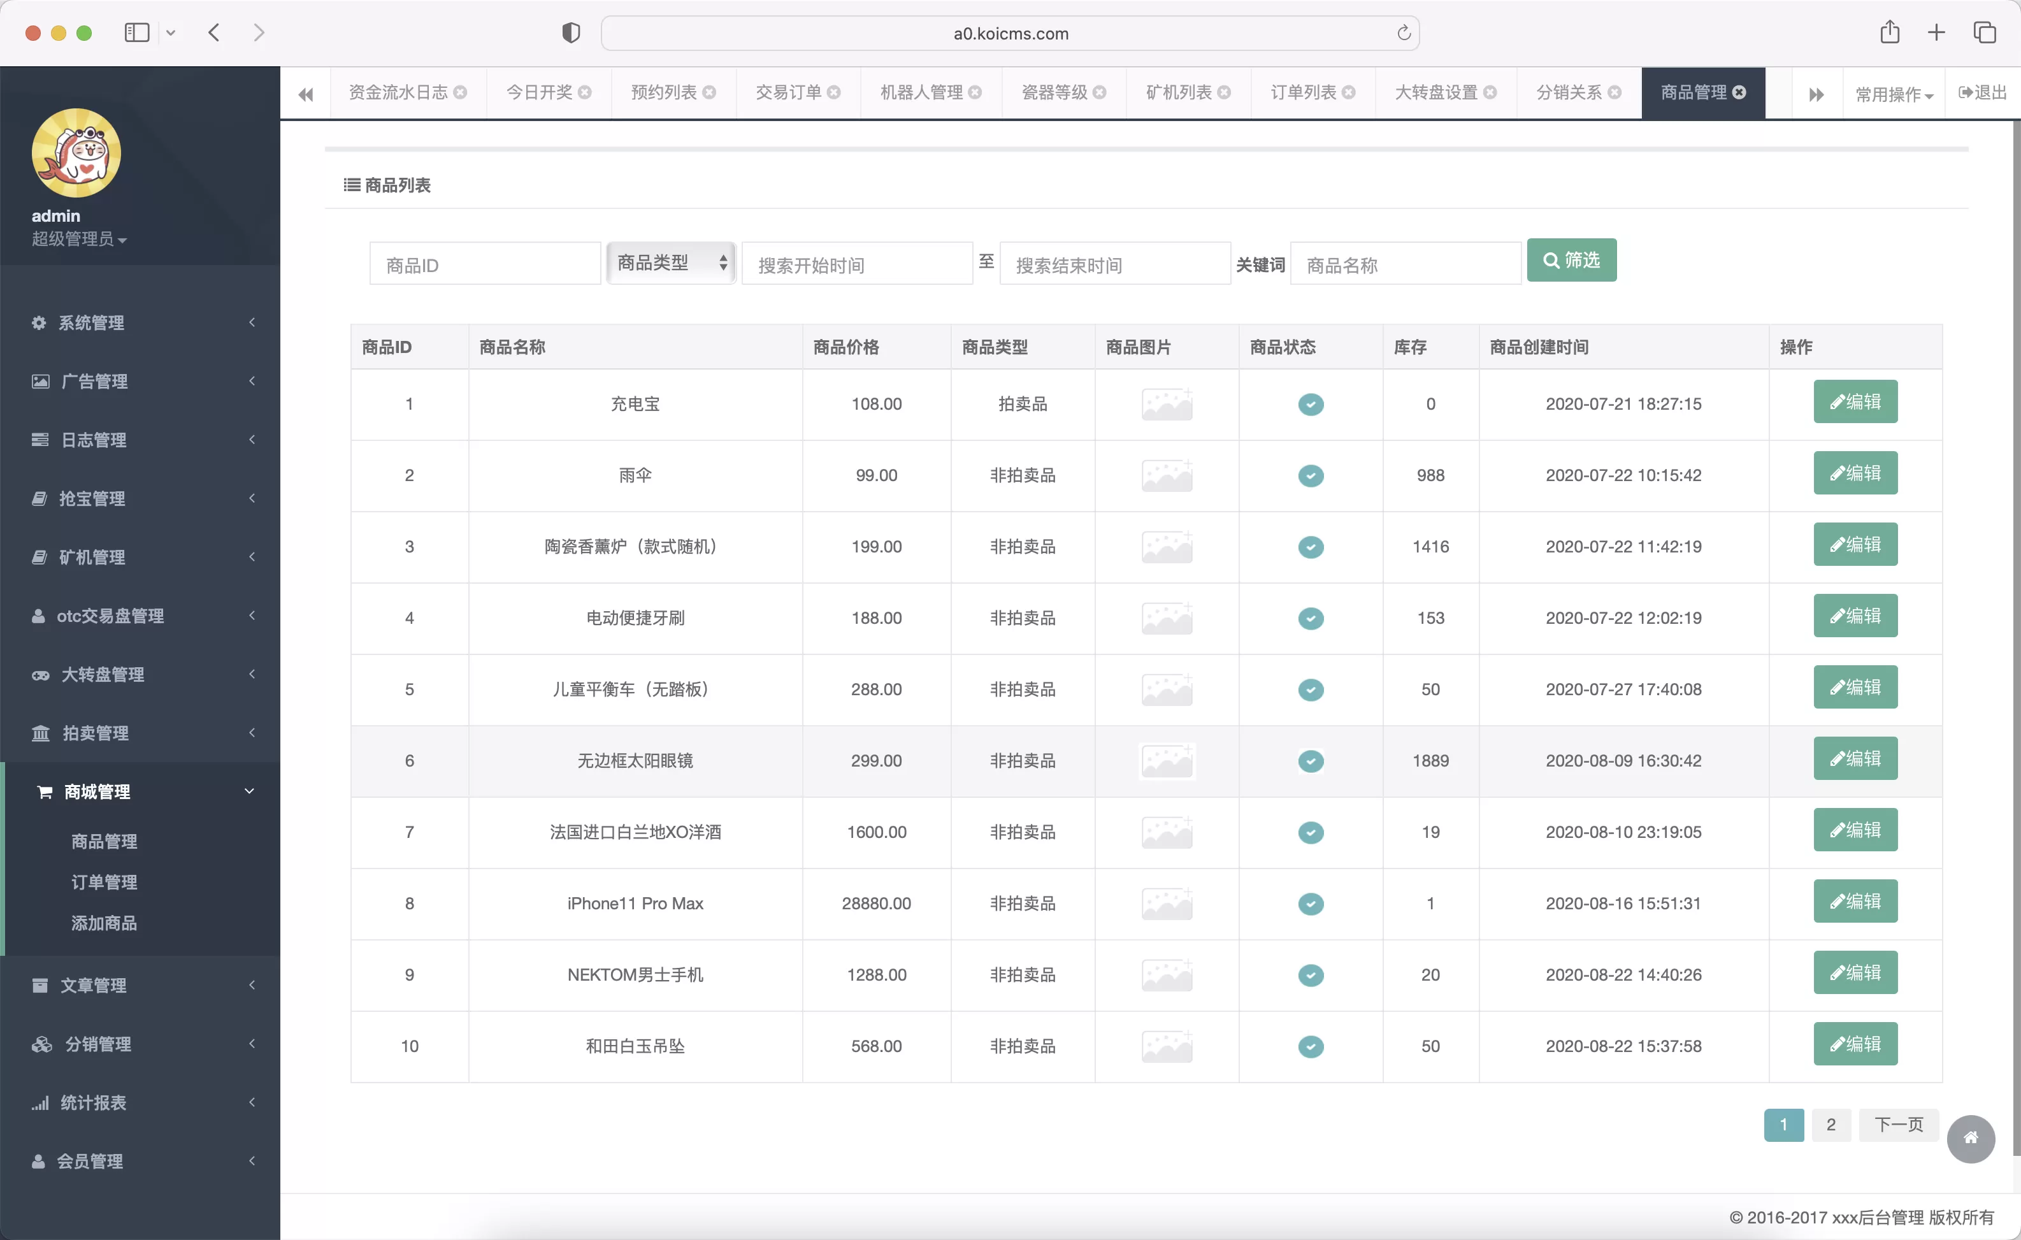The height and width of the screenshot is (1240, 2021).
Task: Click the 退出 logout link
Action: [1982, 92]
